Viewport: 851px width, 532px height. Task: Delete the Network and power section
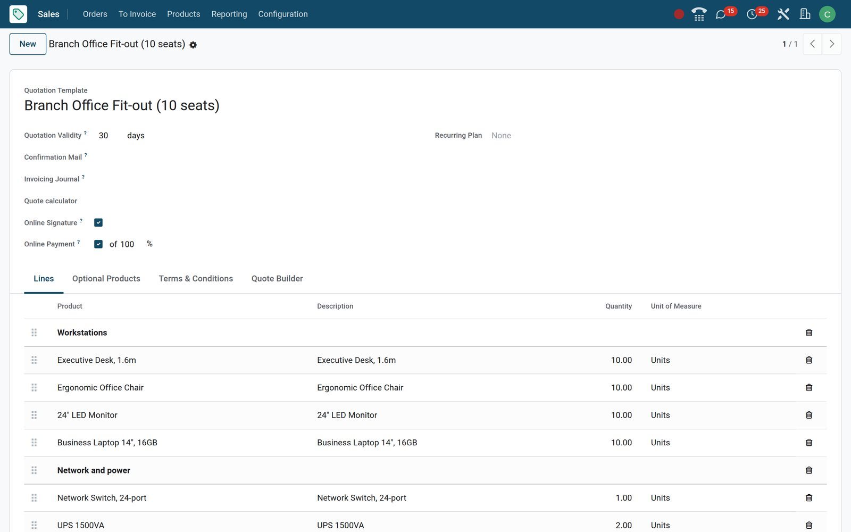click(809, 470)
